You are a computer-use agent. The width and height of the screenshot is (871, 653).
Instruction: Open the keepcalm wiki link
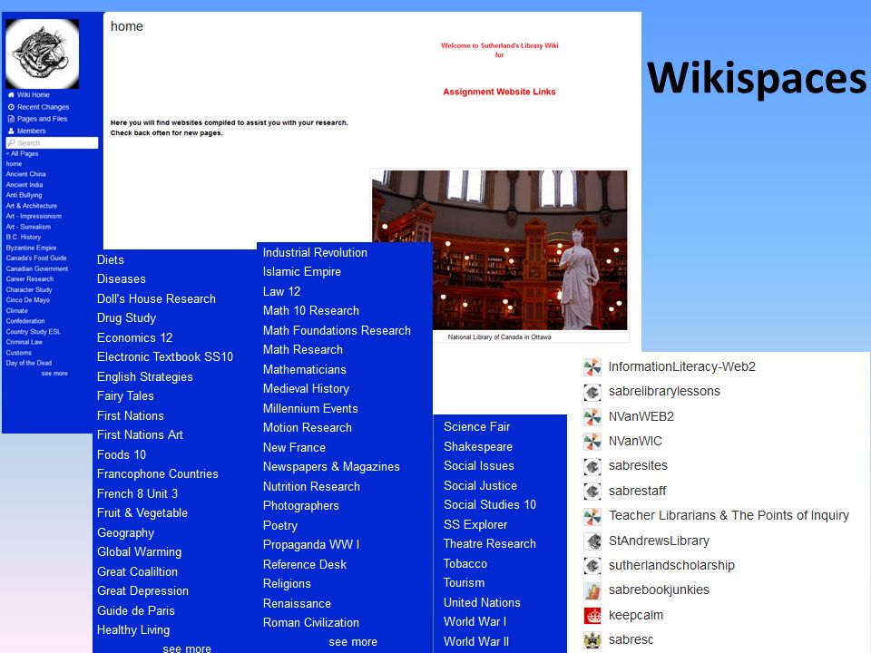(x=636, y=616)
